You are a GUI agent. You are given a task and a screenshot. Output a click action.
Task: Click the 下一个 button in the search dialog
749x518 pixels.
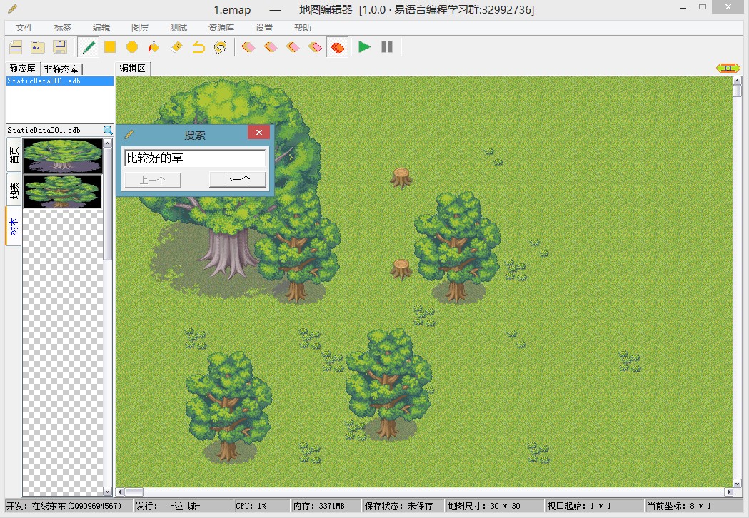(x=237, y=180)
